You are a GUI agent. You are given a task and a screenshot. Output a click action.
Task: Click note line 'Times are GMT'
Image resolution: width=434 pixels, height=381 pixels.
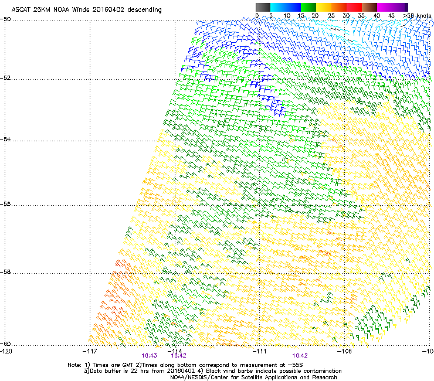113,365
